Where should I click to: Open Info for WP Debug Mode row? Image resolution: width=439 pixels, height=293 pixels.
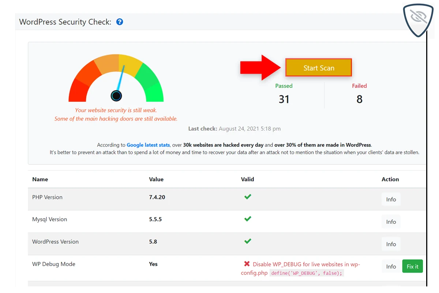pyautogui.click(x=391, y=267)
